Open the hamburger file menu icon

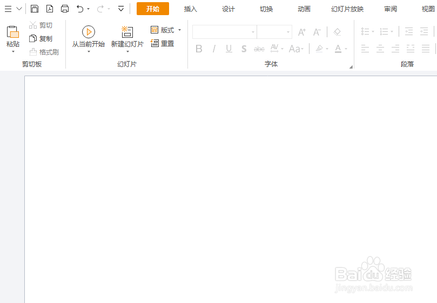[x=8, y=9]
